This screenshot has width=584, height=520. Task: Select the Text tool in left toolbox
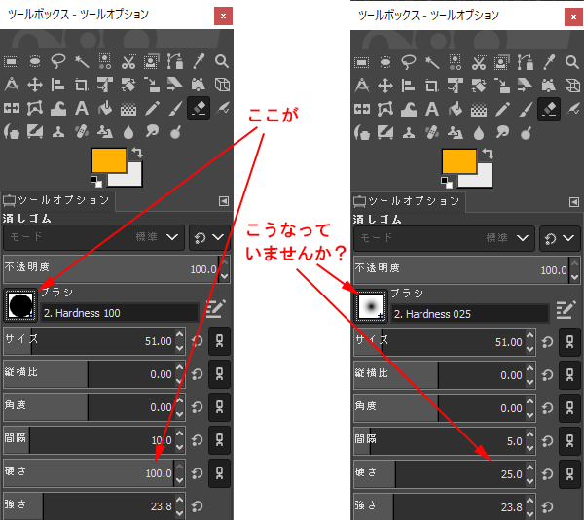point(81,108)
